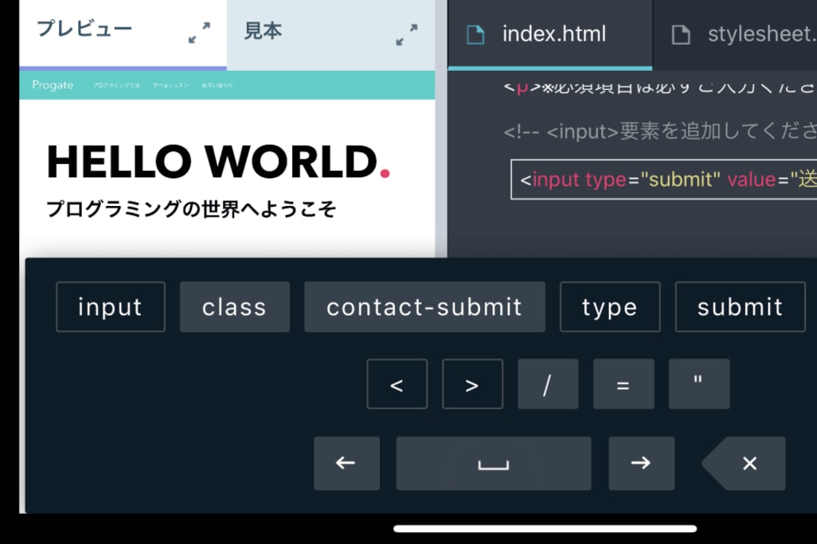Insert the greater-than bracket symbol
Viewport: 817px width, 544px height.
point(472,385)
